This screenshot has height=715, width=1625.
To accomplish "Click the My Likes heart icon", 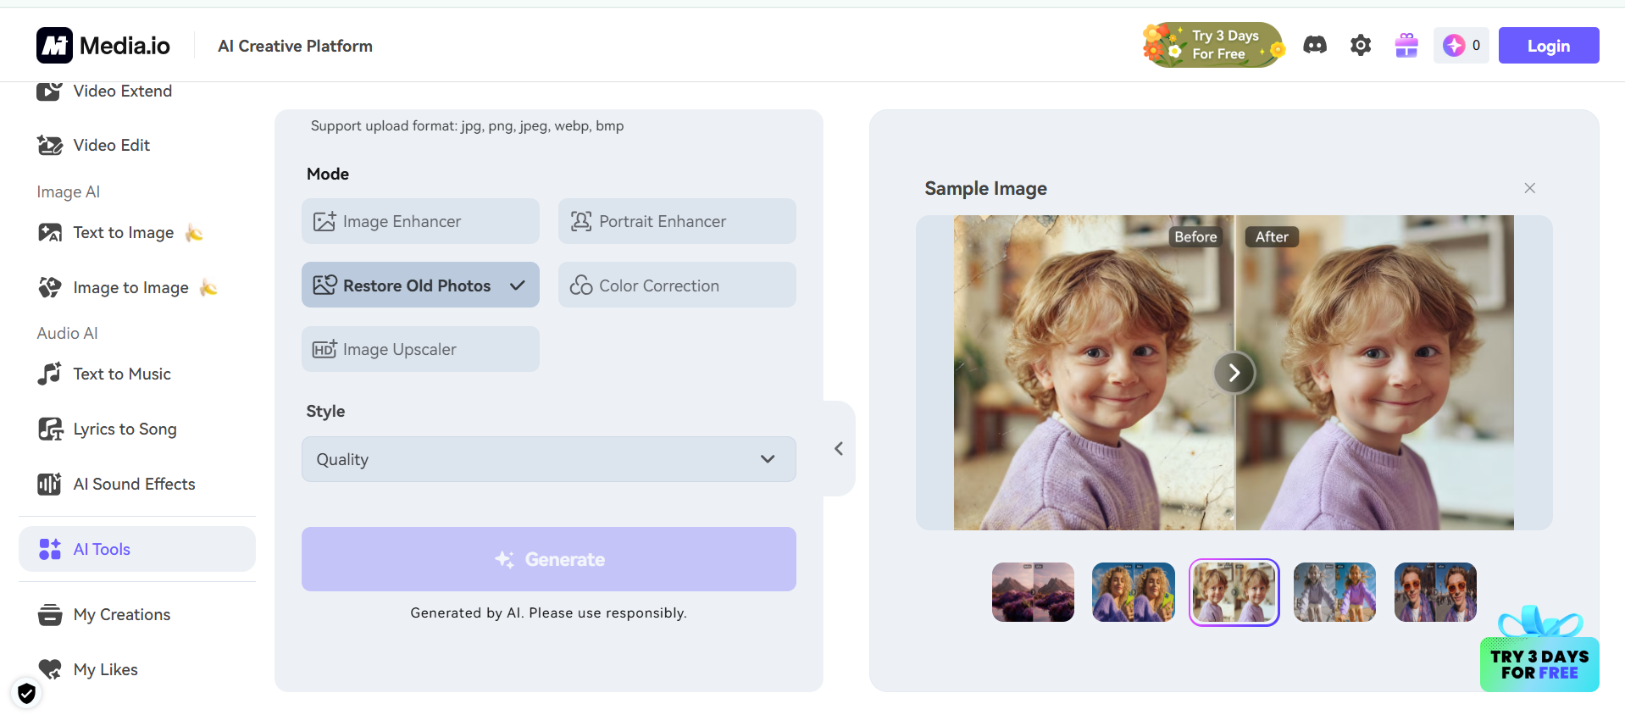I will point(50,669).
